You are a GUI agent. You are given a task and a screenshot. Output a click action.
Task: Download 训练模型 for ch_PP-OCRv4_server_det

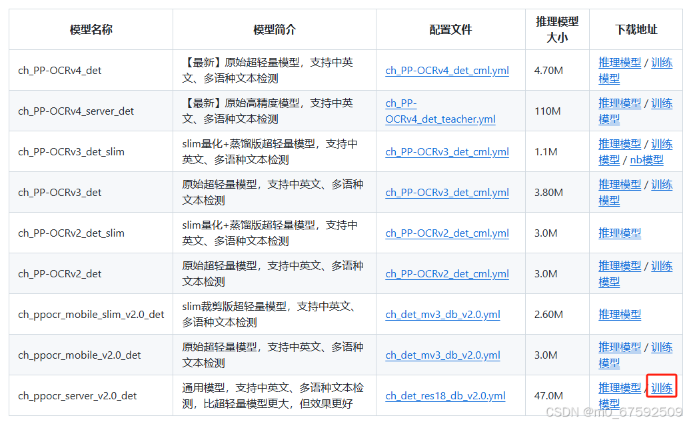(x=662, y=103)
